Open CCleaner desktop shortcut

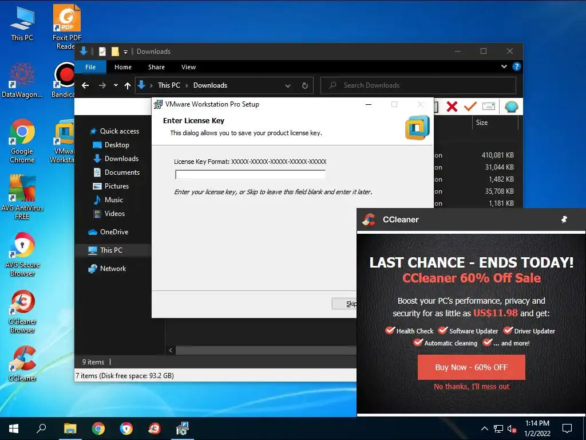tap(22, 364)
